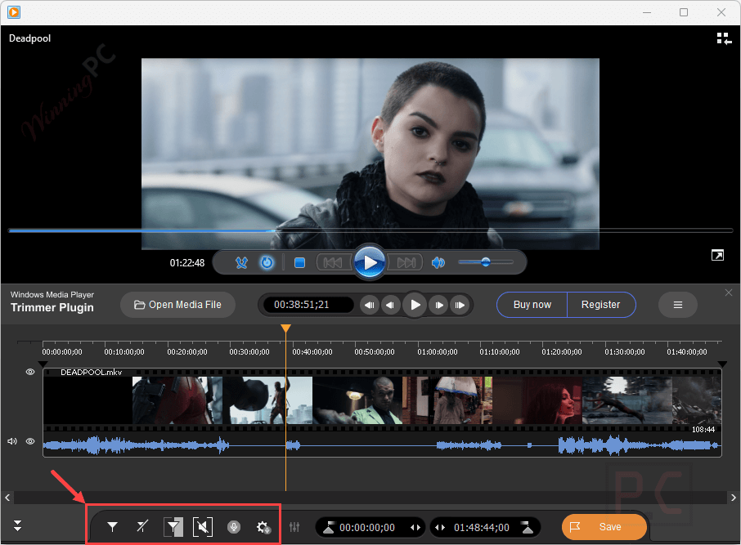Click the Register button
Image resolution: width=741 pixels, height=545 pixels.
(600, 305)
